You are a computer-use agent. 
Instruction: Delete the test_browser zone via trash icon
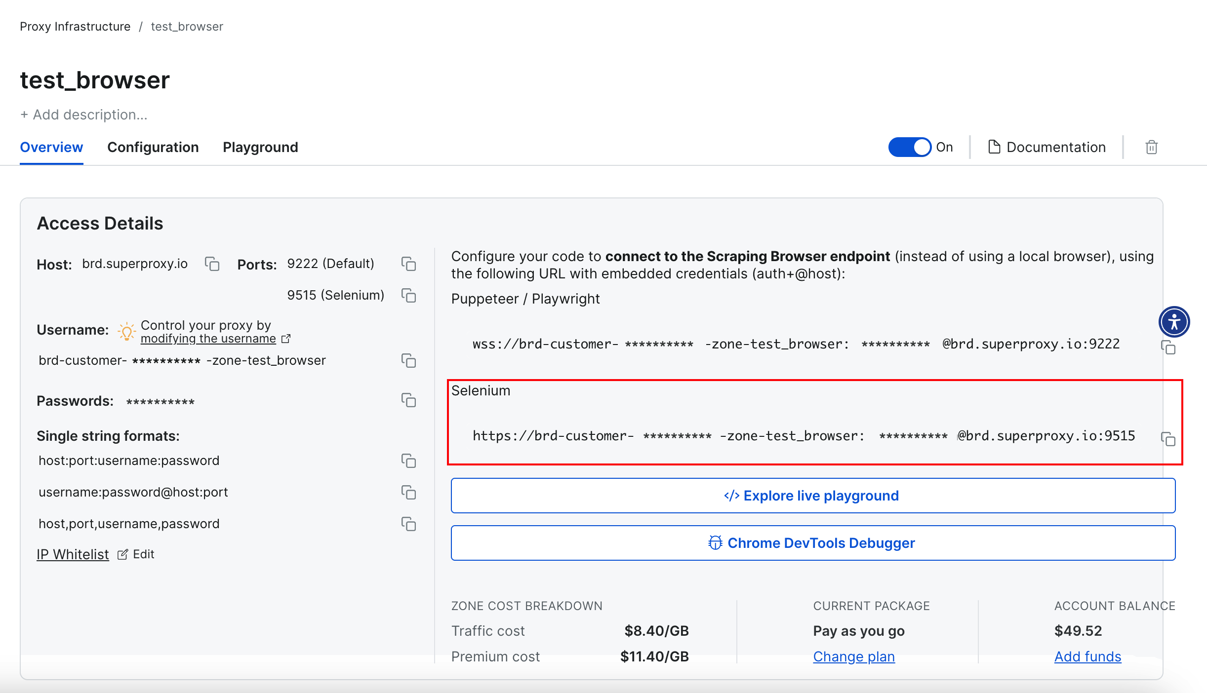click(x=1151, y=147)
